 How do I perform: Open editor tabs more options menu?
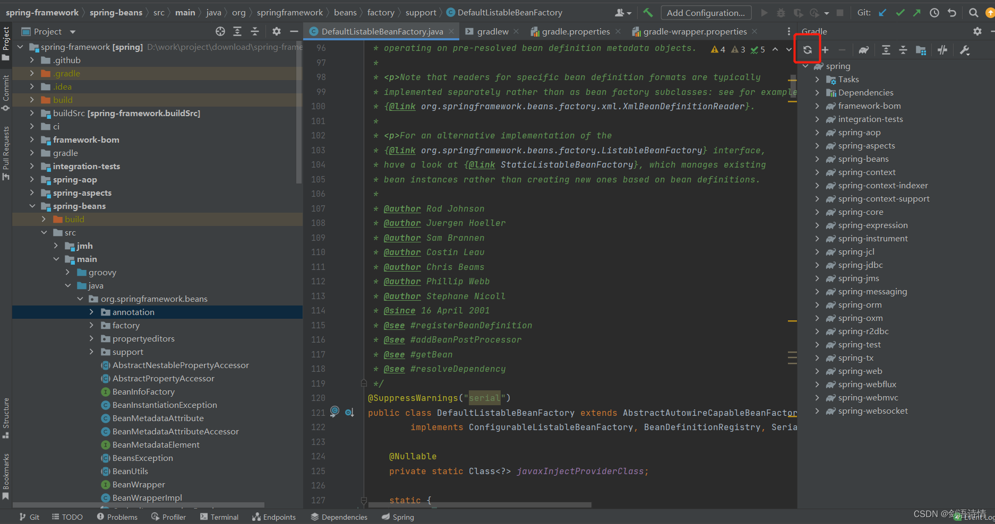pyautogui.click(x=788, y=31)
